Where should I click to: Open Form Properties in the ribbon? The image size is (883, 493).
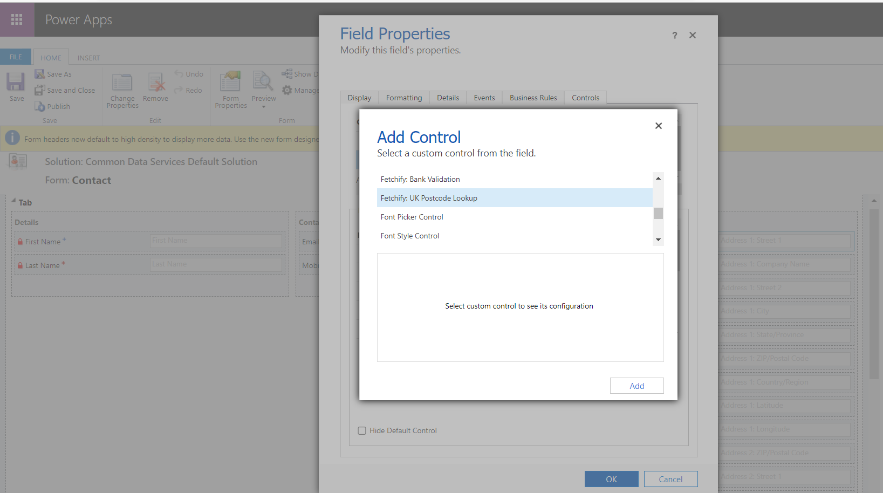[x=231, y=91]
